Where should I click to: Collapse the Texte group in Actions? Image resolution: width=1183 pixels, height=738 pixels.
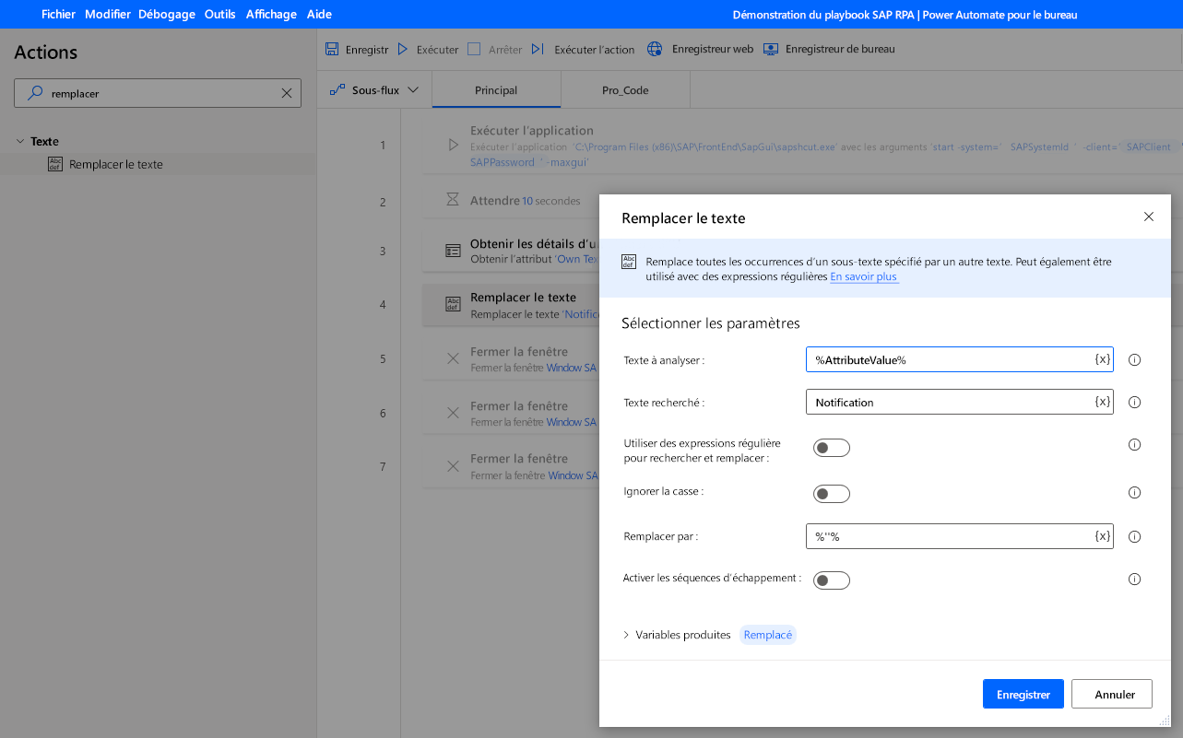(20, 141)
